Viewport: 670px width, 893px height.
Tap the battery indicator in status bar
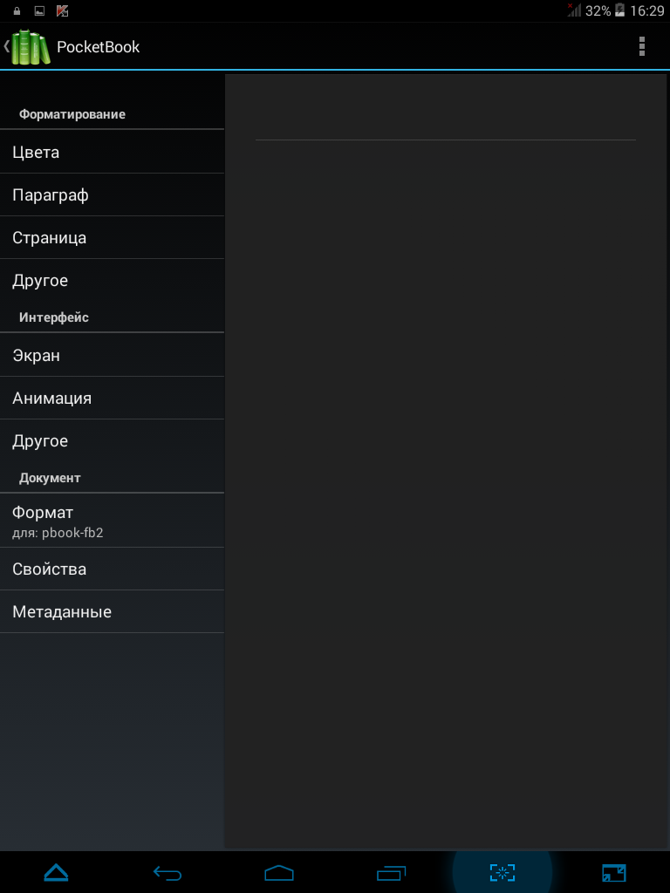(x=620, y=10)
